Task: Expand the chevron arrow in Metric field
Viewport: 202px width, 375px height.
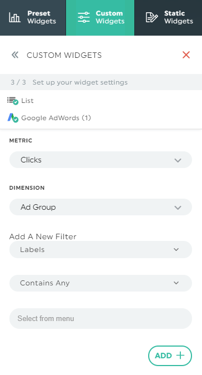Action: (x=178, y=160)
